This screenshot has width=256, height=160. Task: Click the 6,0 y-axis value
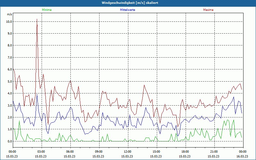(x=10, y=69)
